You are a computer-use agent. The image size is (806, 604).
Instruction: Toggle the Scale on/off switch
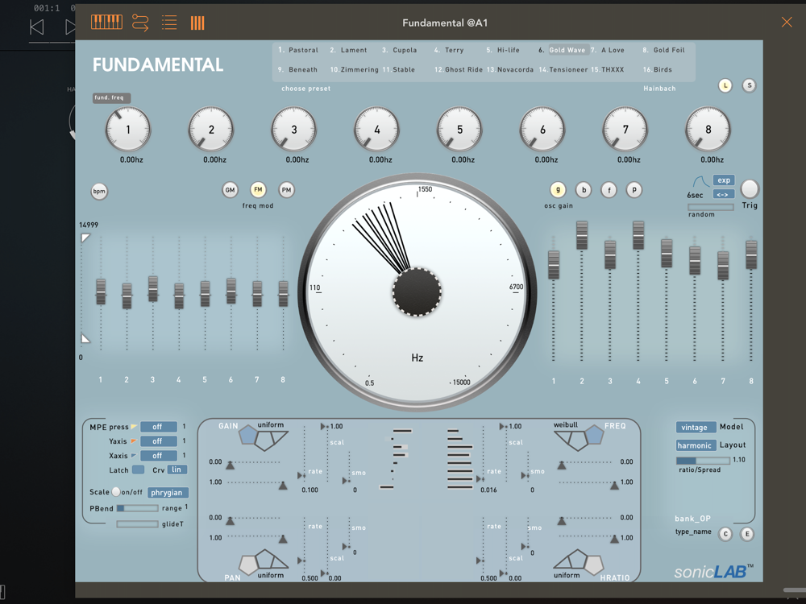point(116,492)
